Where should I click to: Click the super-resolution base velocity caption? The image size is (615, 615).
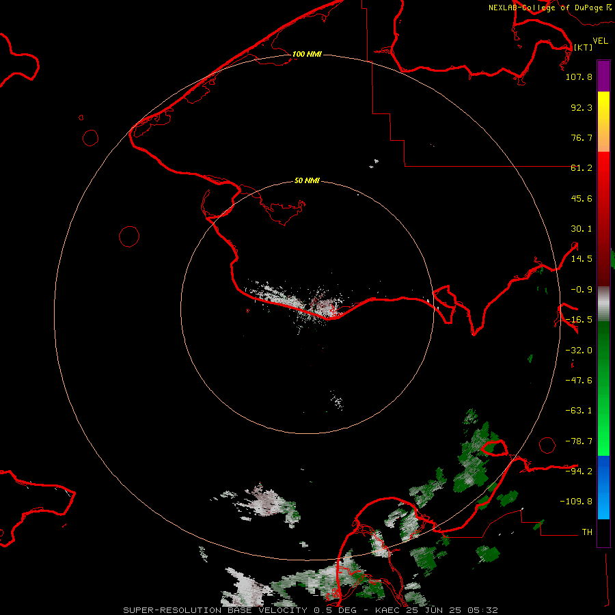pos(310,610)
